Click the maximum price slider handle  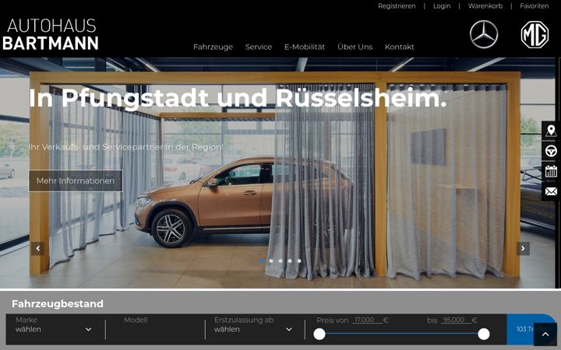coord(484,334)
